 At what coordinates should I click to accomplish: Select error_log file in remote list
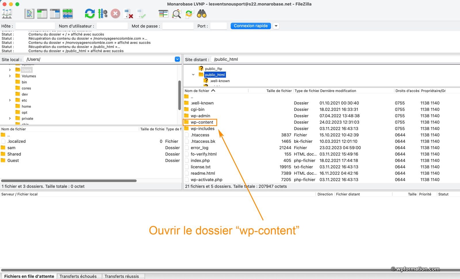coord(199,148)
